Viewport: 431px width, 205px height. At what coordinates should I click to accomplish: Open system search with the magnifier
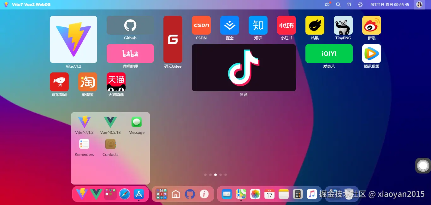pos(338,4)
